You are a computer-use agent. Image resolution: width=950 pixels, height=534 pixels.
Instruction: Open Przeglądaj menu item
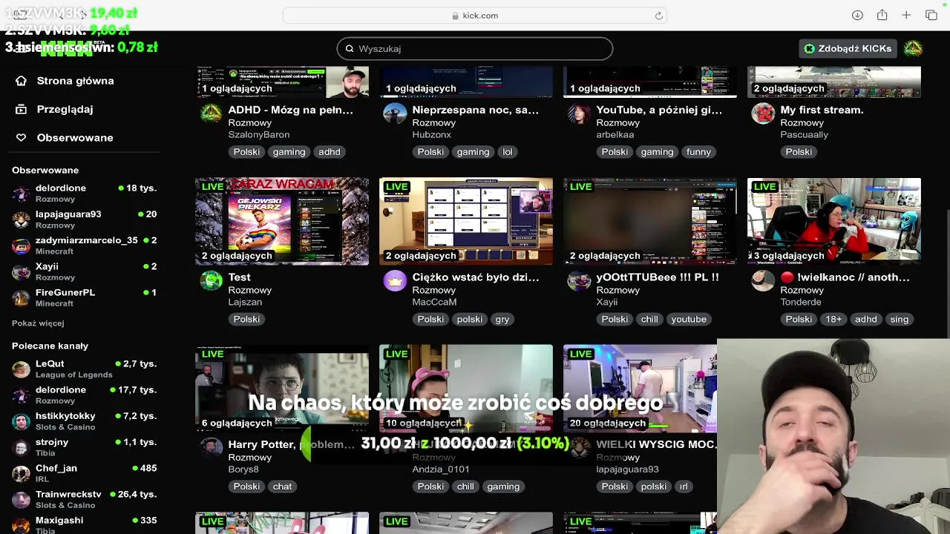[x=65, y=109]
